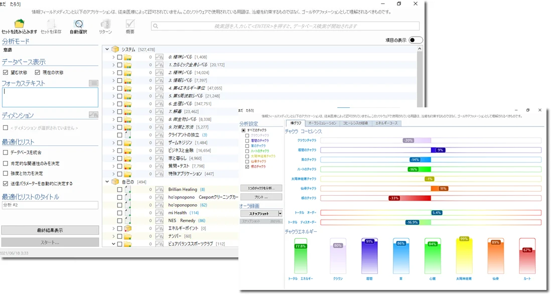Click the スタート... button
Screen dimensions: 551x296
[50, 242]
